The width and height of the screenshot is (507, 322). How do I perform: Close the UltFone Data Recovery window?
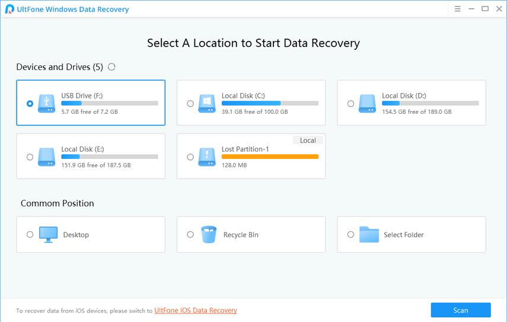coord(499,9)
